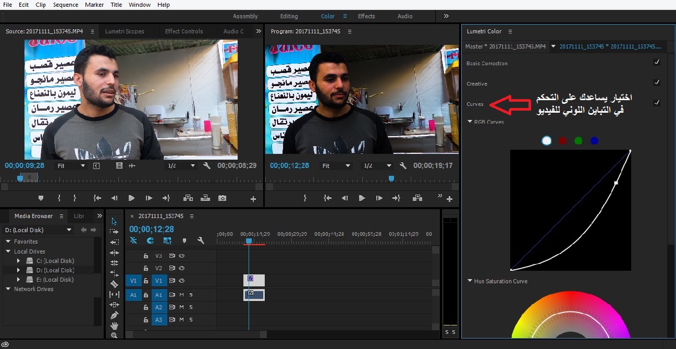The image size is (676, 349).
Task: Uncheck the Creative section checkbox
Action: click(657, 82)
